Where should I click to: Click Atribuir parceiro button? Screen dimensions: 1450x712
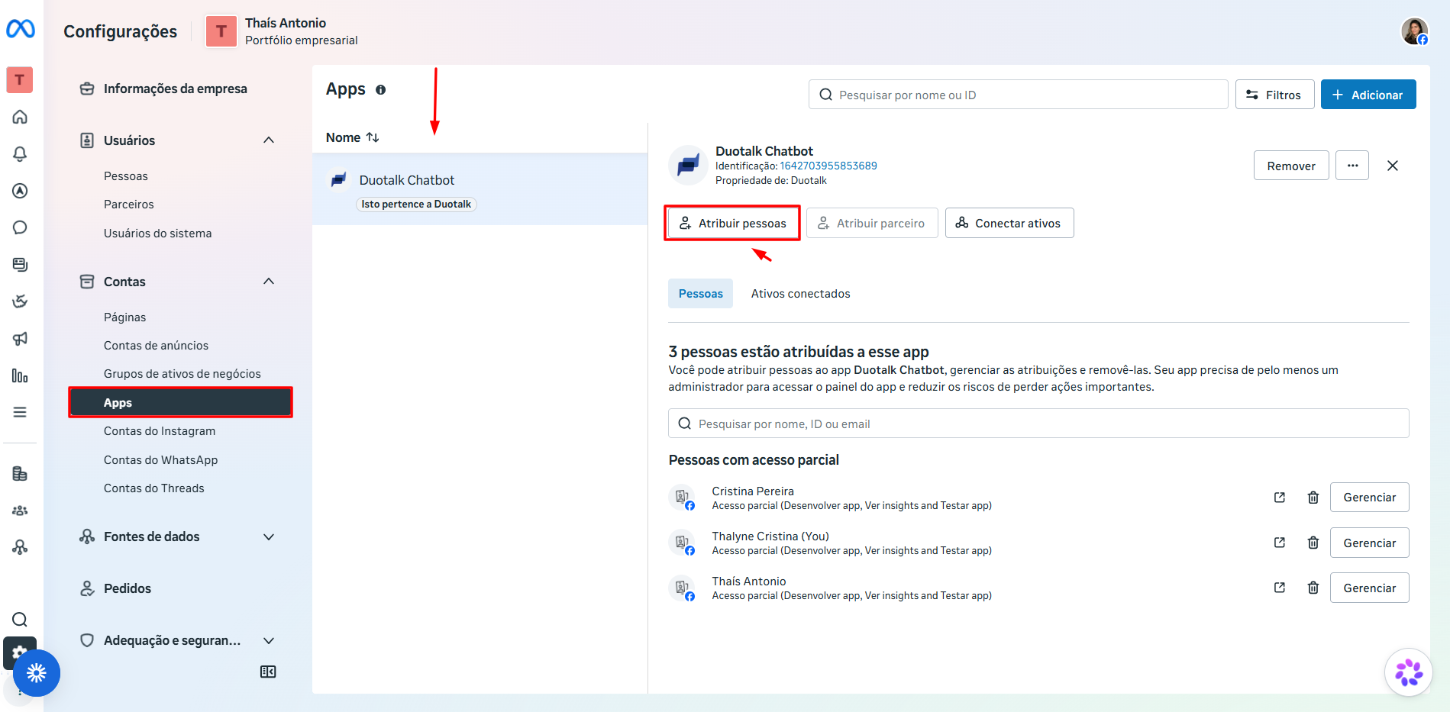(872, 223)
